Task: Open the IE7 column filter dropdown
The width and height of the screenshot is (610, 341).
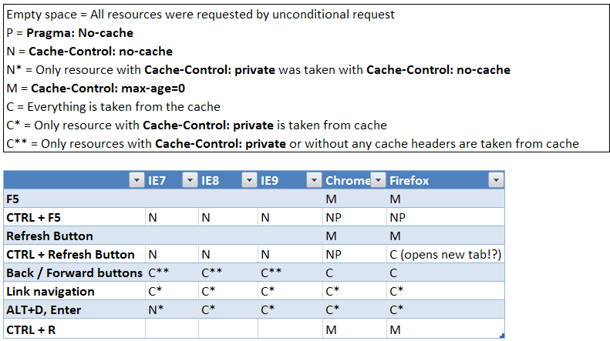Action: coord(190,180)
